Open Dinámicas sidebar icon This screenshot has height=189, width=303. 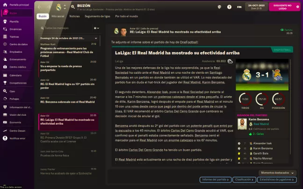[x=5, y=29]
